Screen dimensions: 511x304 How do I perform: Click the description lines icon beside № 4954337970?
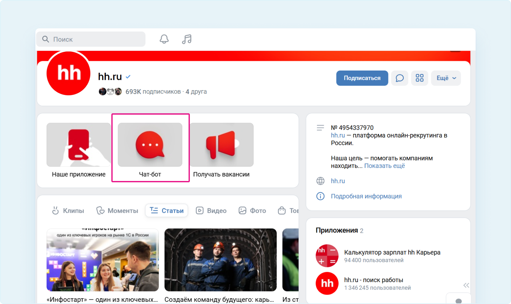click(x=321, y=128)
